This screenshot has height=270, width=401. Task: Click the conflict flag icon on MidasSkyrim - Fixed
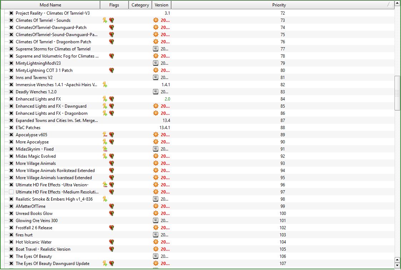coord(105,149)
